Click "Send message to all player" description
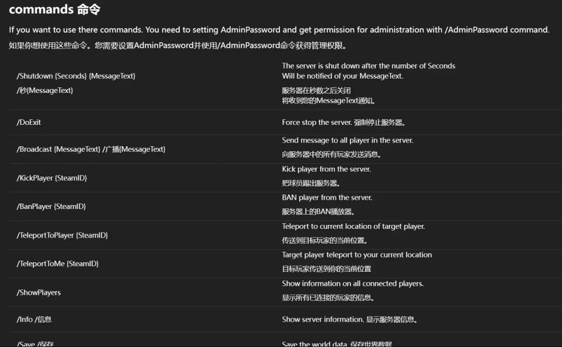 (347, 140)
